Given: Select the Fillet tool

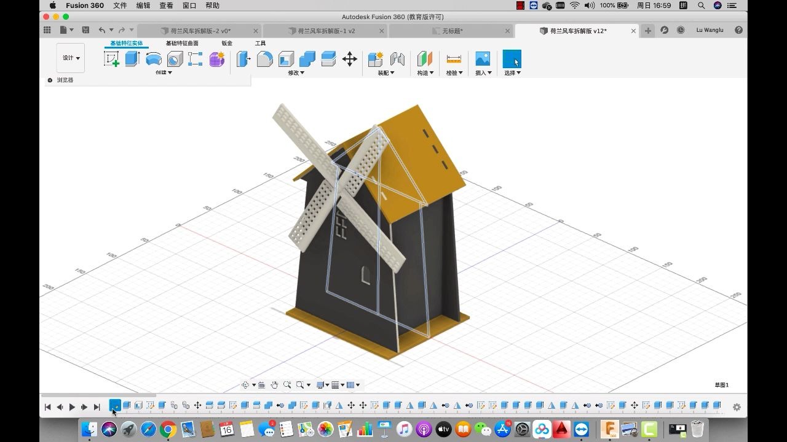Looking at the screenshot, I should click(265, 59).
